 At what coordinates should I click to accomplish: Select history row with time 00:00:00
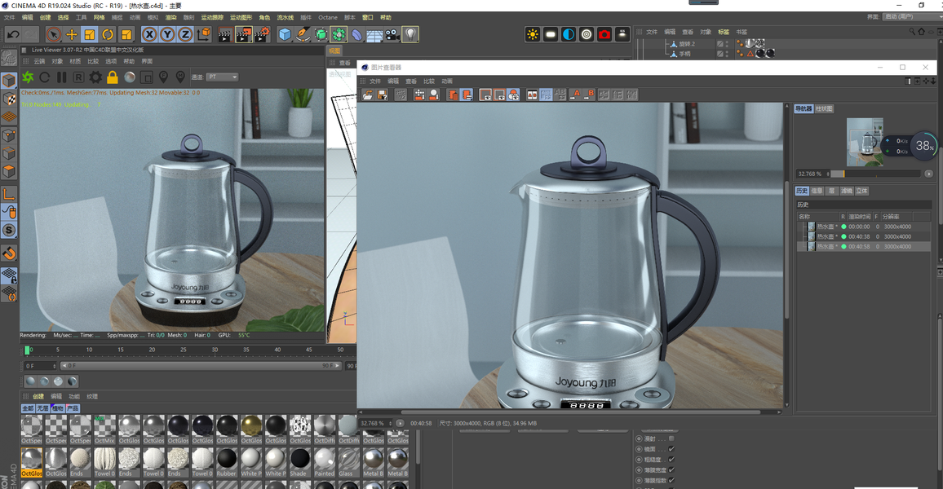pos(864,227)
